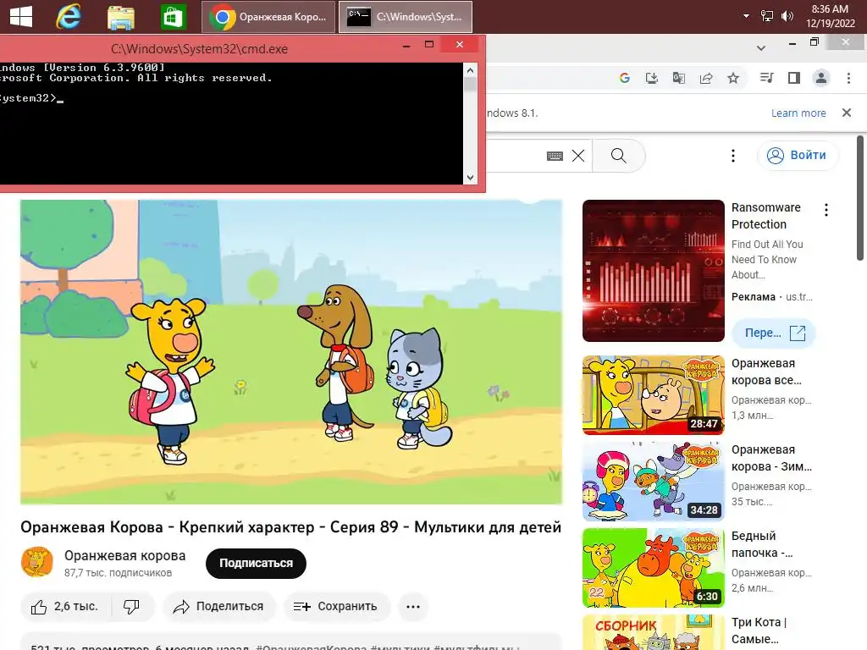867x650 pixels.
Task: Click the Google icon in Chrome address bar
Action: click(624, 78)
